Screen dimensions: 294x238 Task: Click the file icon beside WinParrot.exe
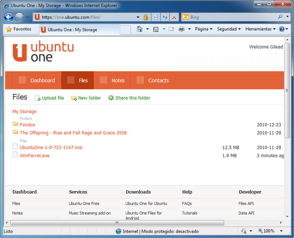coord(16,154)
